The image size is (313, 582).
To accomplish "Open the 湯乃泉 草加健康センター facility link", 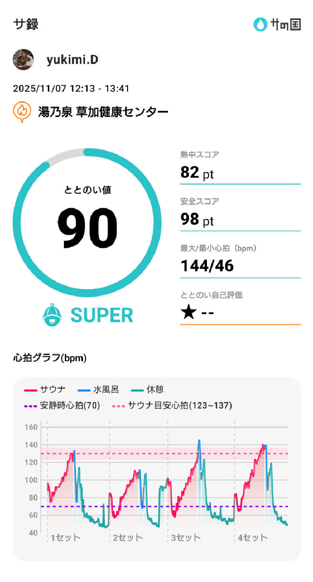I will click(x=103, y=112).
